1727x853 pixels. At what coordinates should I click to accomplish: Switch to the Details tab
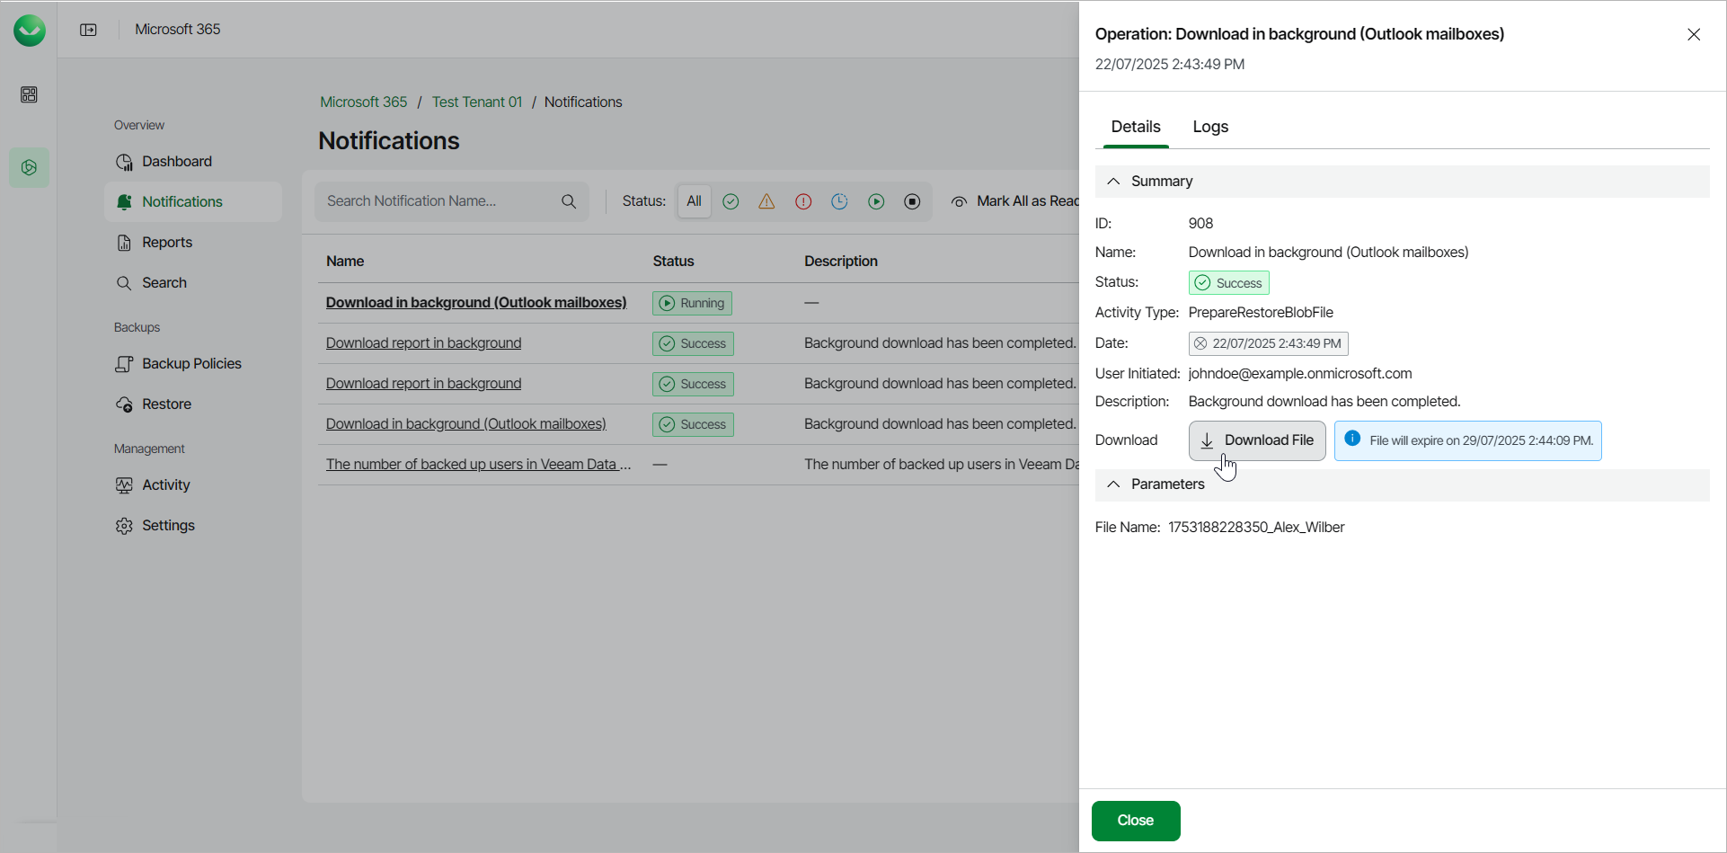point(1136,127)
